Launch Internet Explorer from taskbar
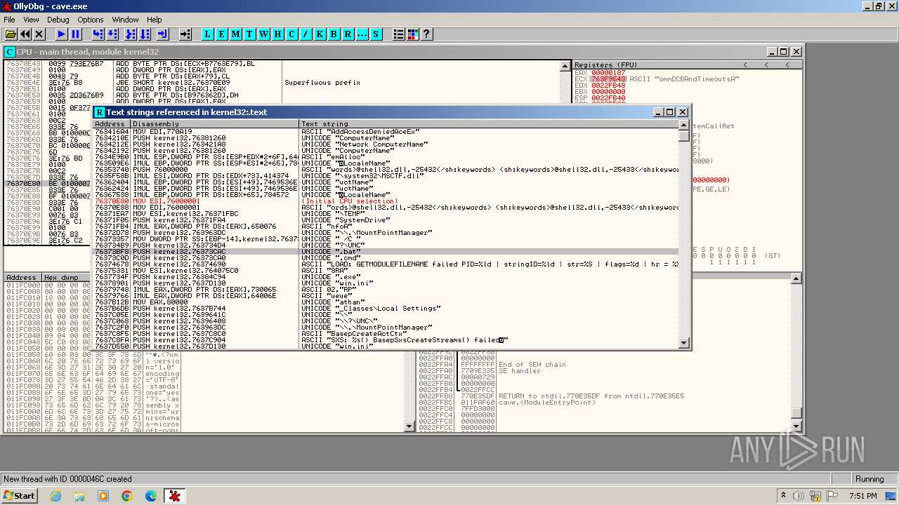This screenshot has height=505, width=899. [56, 496]
